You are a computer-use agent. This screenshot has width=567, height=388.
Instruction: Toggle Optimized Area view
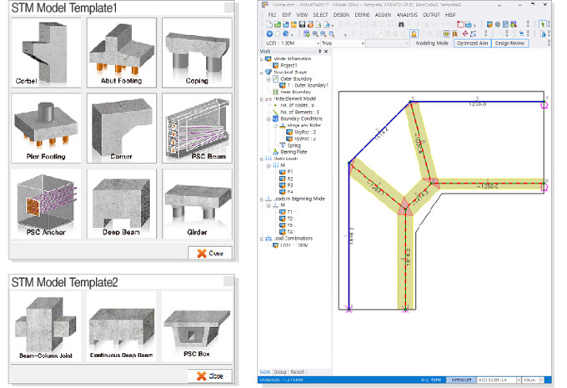(472, 43)
